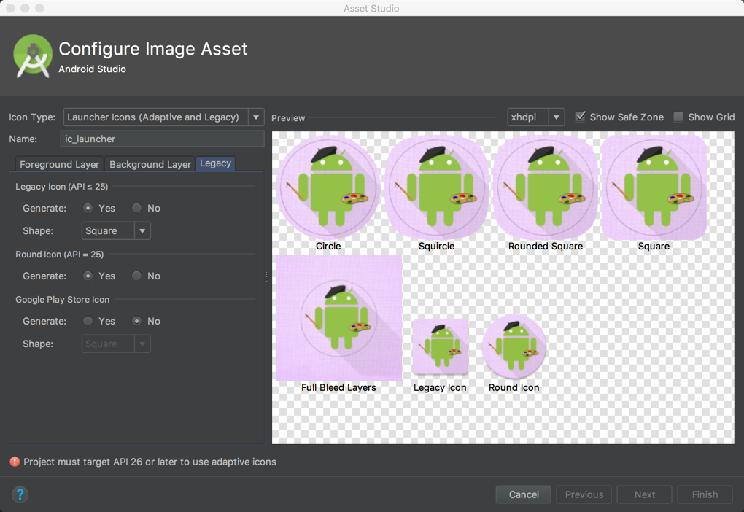Click the 'Google Play Store Icon' heading
Viewport: 744px width, 512px height.
pos(62,300)
